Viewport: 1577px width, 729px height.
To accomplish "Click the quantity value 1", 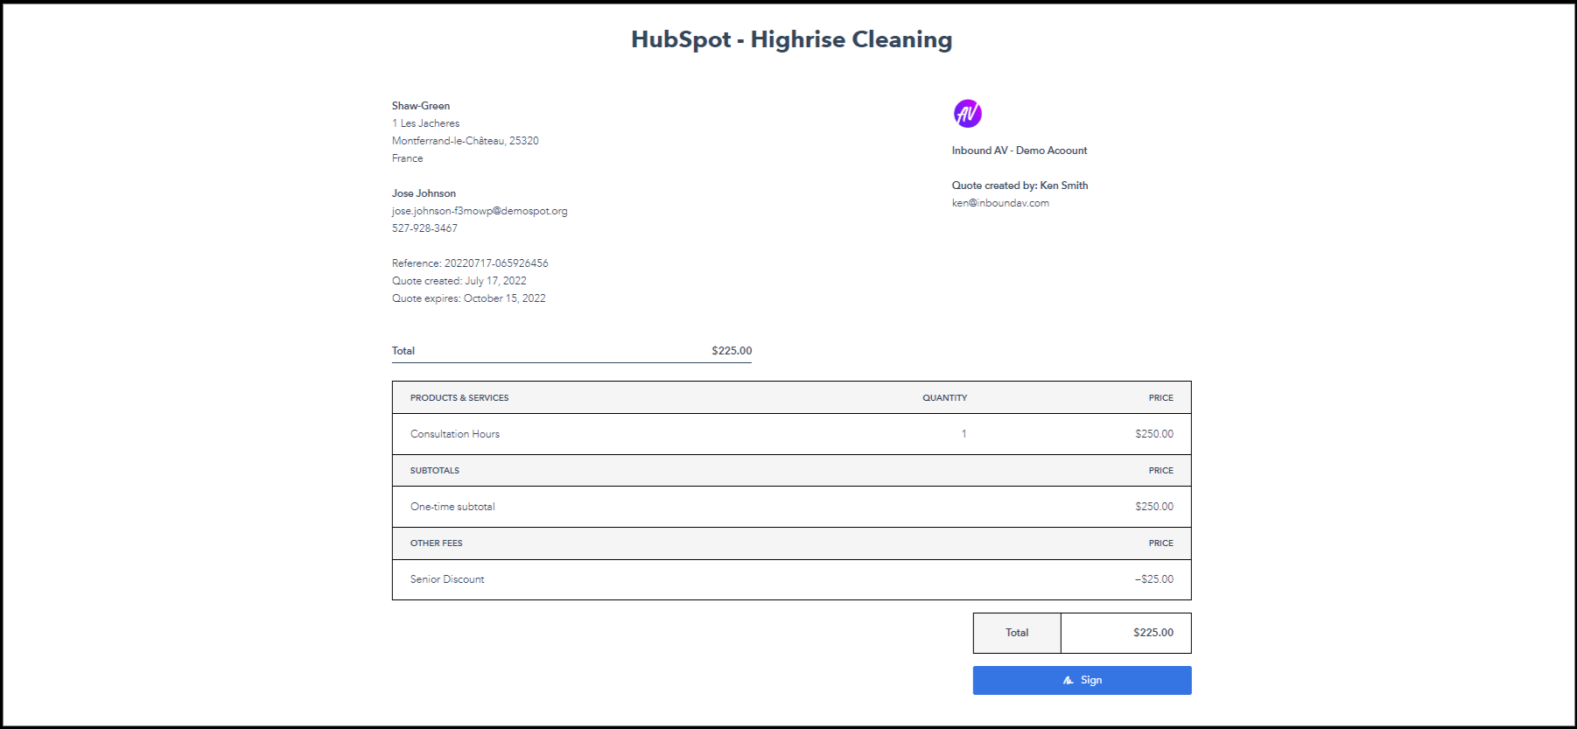I will (964, 434).
